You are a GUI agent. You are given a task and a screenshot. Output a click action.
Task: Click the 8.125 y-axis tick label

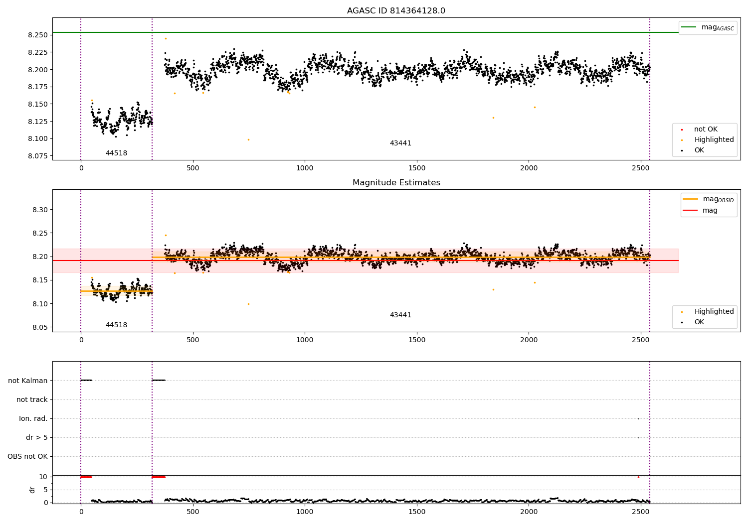pyautogui.click(x=38, y=122)
